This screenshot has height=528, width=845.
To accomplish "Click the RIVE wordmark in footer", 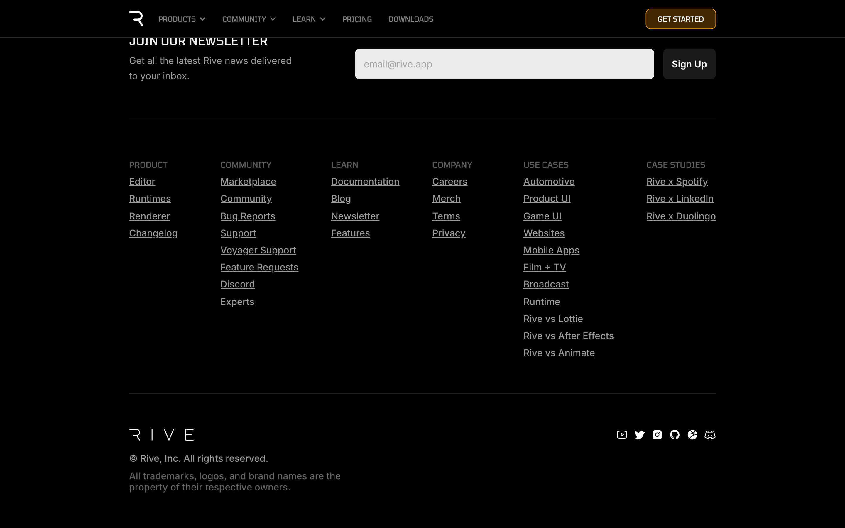I will tap(161, 435).
